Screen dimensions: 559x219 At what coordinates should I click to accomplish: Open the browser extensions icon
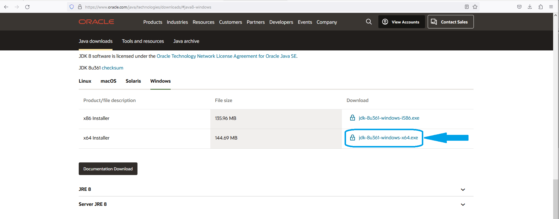(x=540, y=7)
